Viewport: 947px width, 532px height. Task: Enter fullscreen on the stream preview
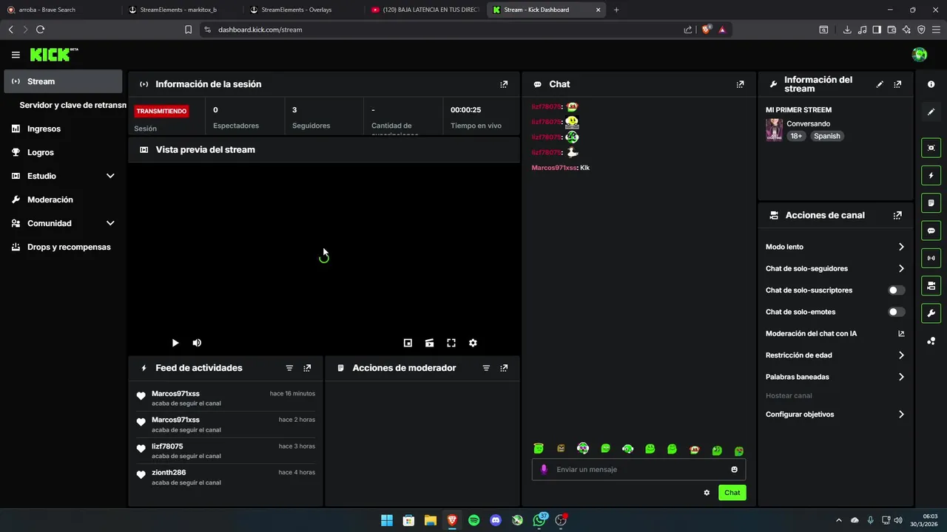point(451,343)
